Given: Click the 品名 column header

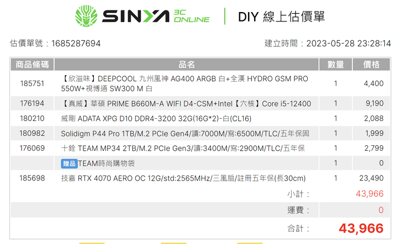Looking at the screenshot, I should 186,65.
